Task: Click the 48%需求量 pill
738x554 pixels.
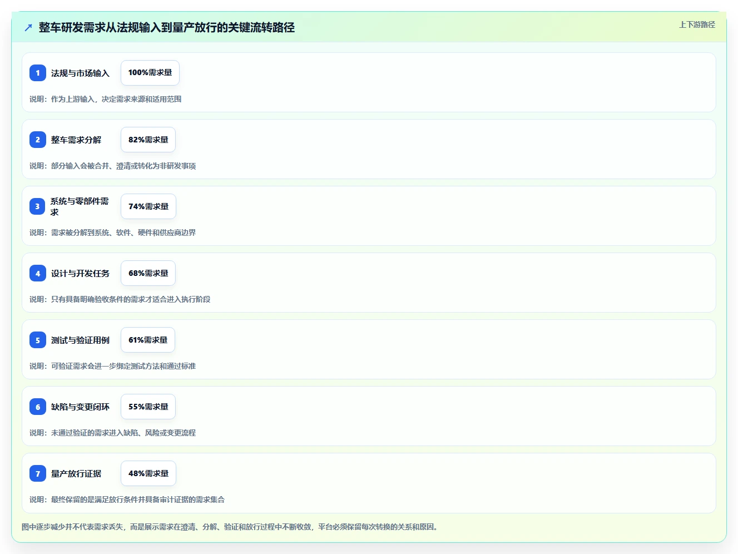Action: tap(148, 473)
